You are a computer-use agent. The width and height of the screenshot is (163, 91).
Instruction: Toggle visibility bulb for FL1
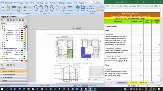pos(24,55)
